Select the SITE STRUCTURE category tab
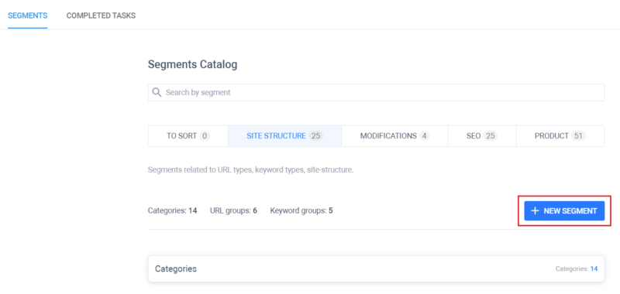Screen dimensions: 620x294 tap(285, 136)
